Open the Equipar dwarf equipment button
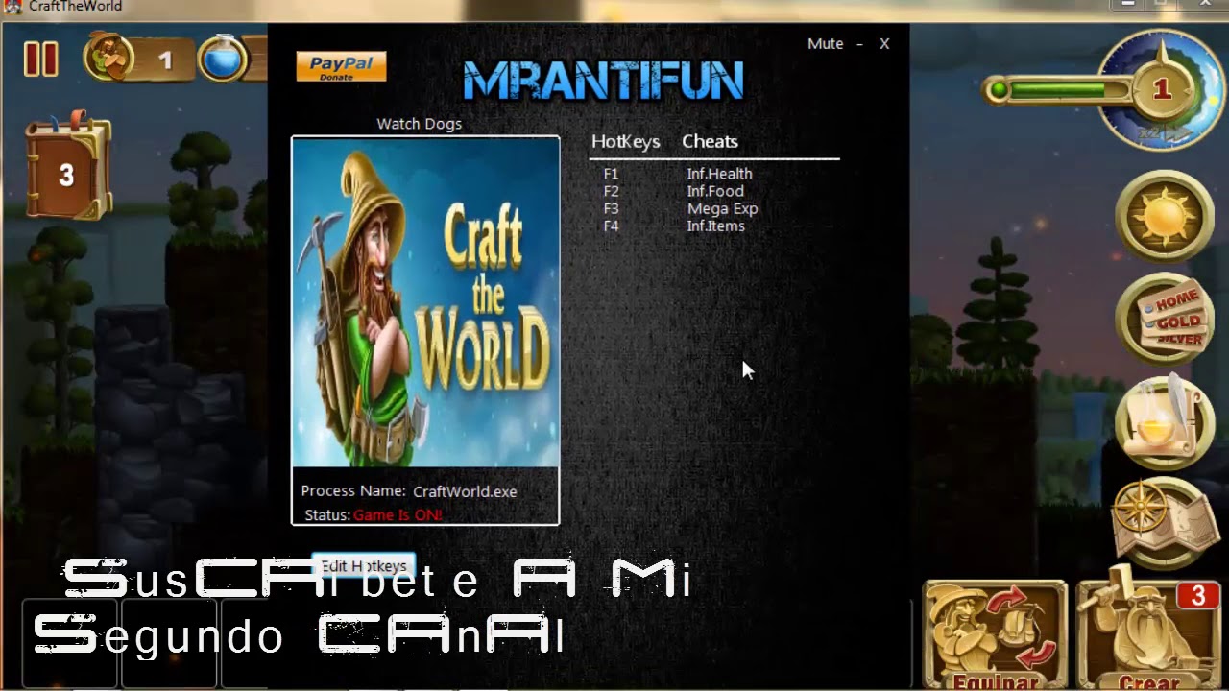Viewport: 1229px width, 691px height. [x=995, y=634]
